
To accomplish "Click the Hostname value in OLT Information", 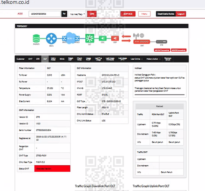I will tap(110, 75).
